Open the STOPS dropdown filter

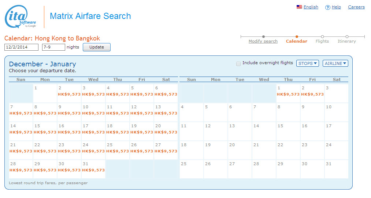307,63
